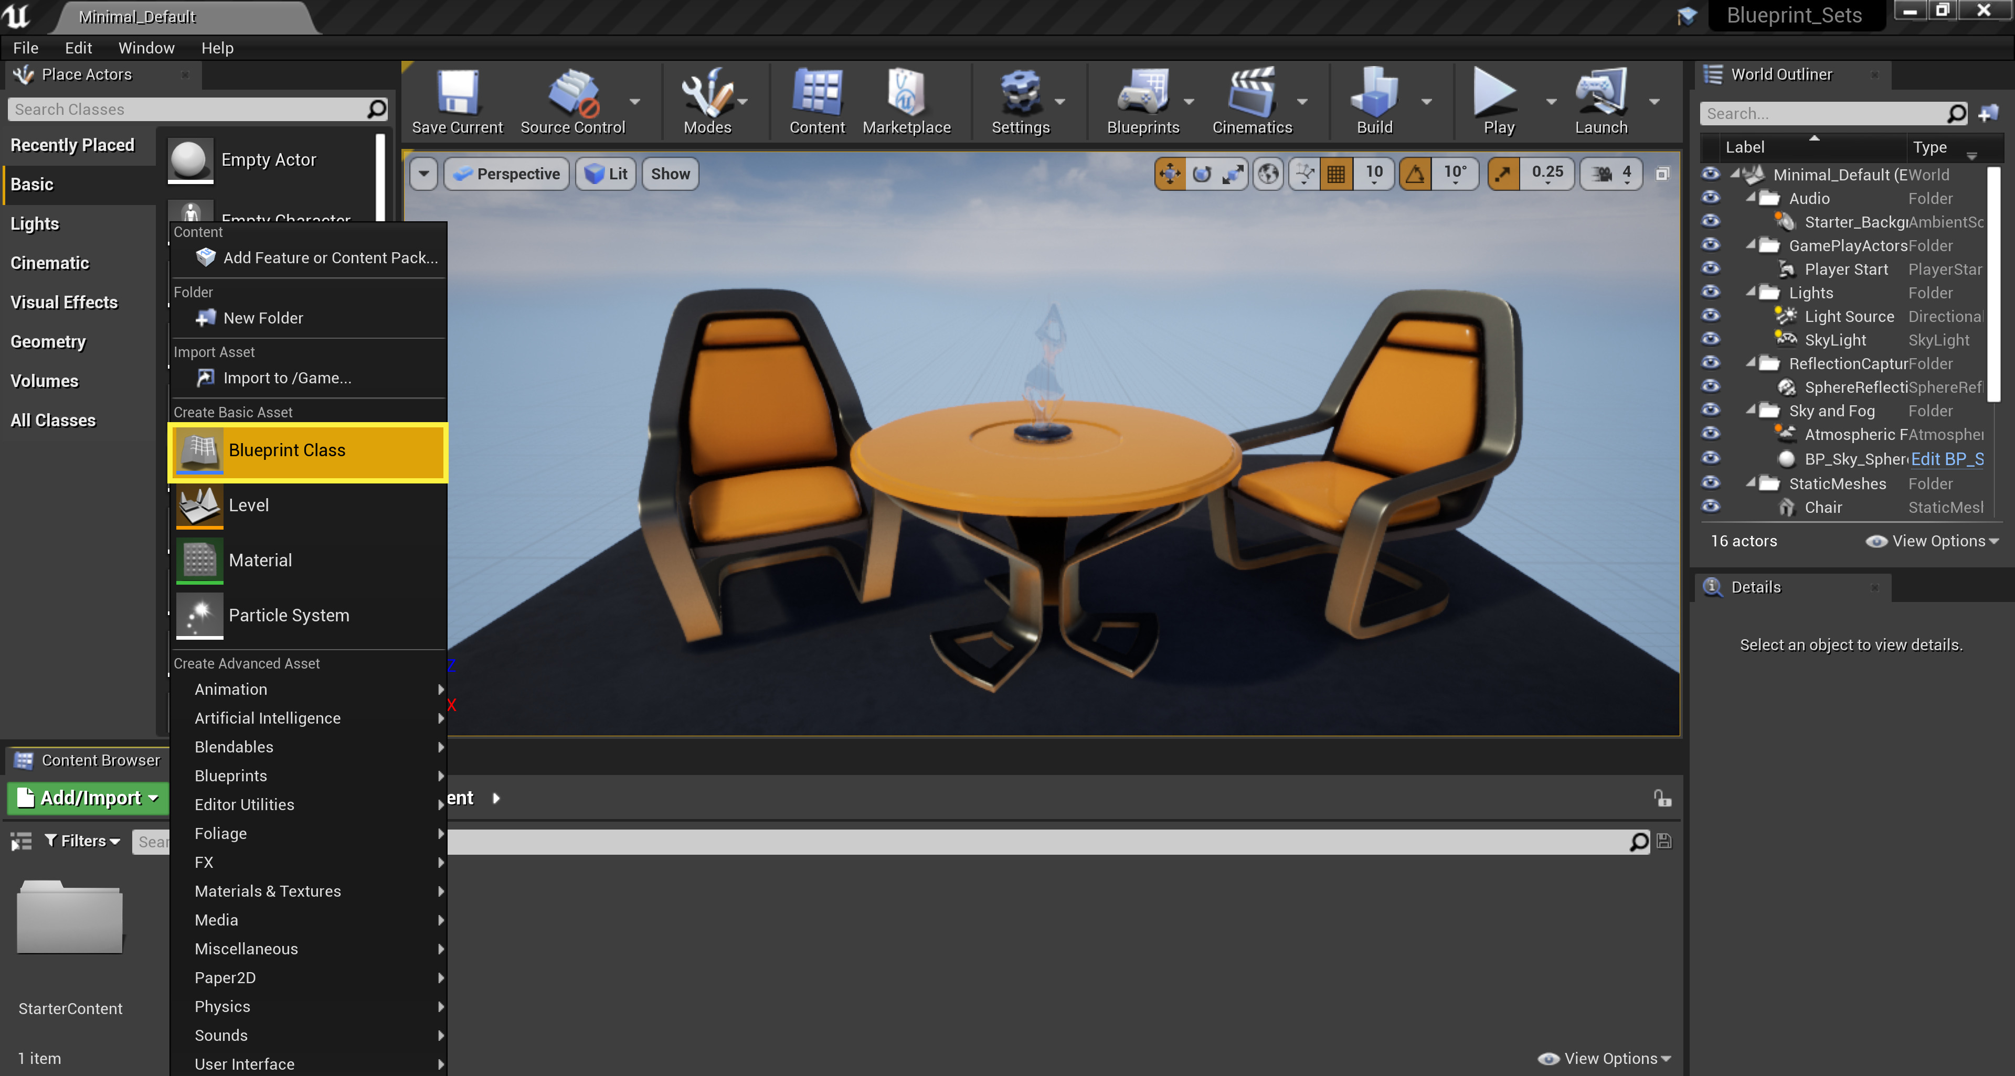Image resolution: width=2015 pixels, height=1076 pixels.
Task: Hide the Player Start actor
Action: (x=1711, y=269)
